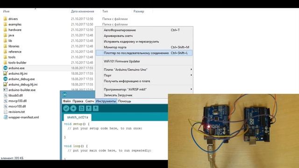This screenshot has height=168, width=299.
Task: Open the Скетч menu
Action: pyautogui.click(x=89, y=101)
